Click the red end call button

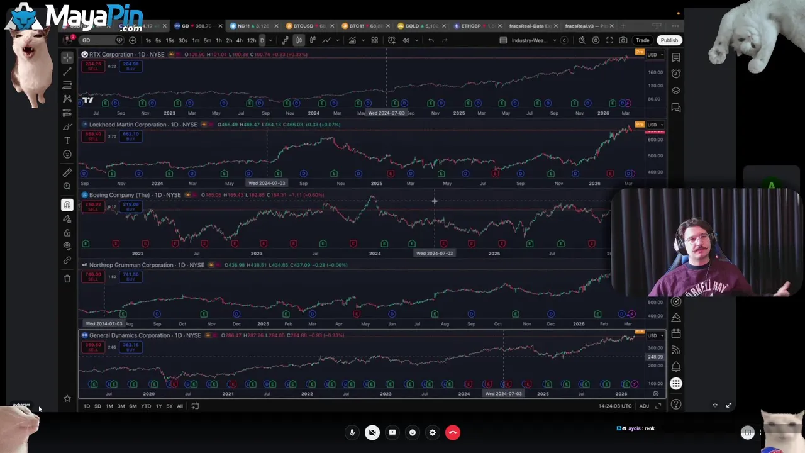click(x=453, y=433)
